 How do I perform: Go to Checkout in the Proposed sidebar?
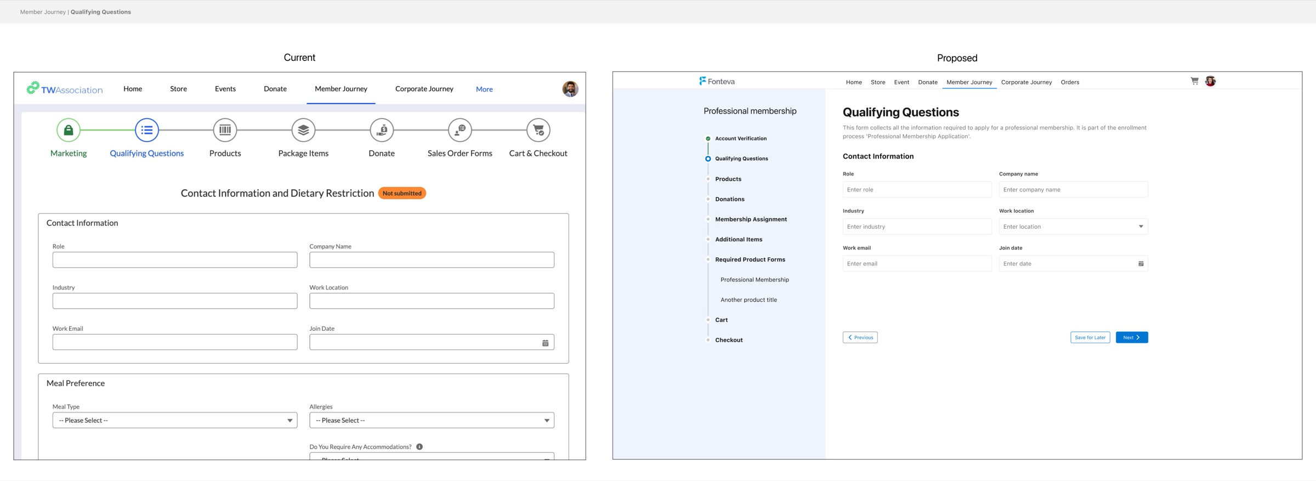point(729,340)
